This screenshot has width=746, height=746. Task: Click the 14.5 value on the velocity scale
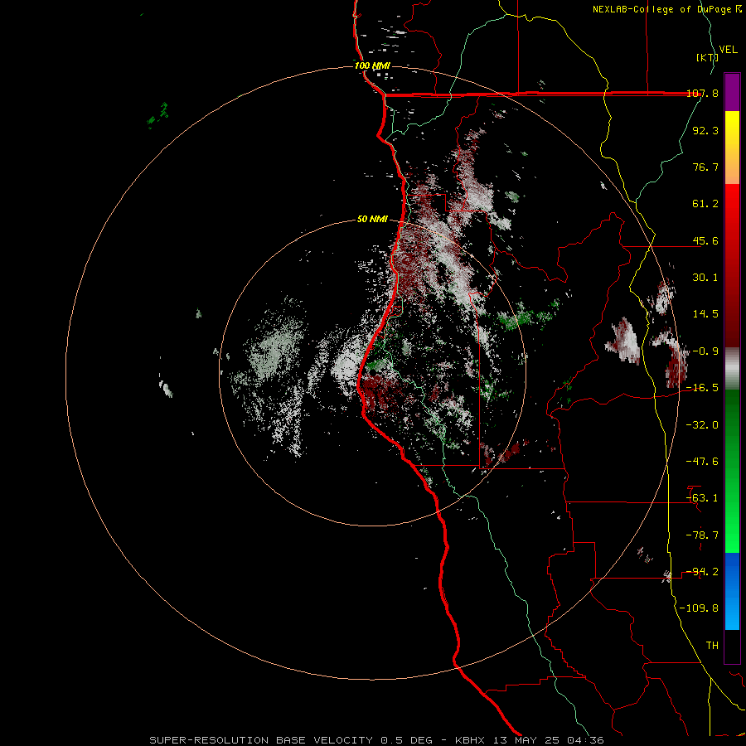pos(705,314)
